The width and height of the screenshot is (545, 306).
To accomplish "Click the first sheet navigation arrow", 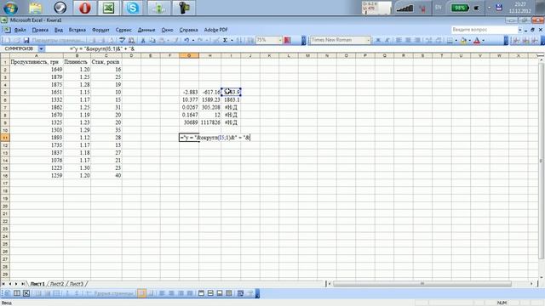I will 3,284.
